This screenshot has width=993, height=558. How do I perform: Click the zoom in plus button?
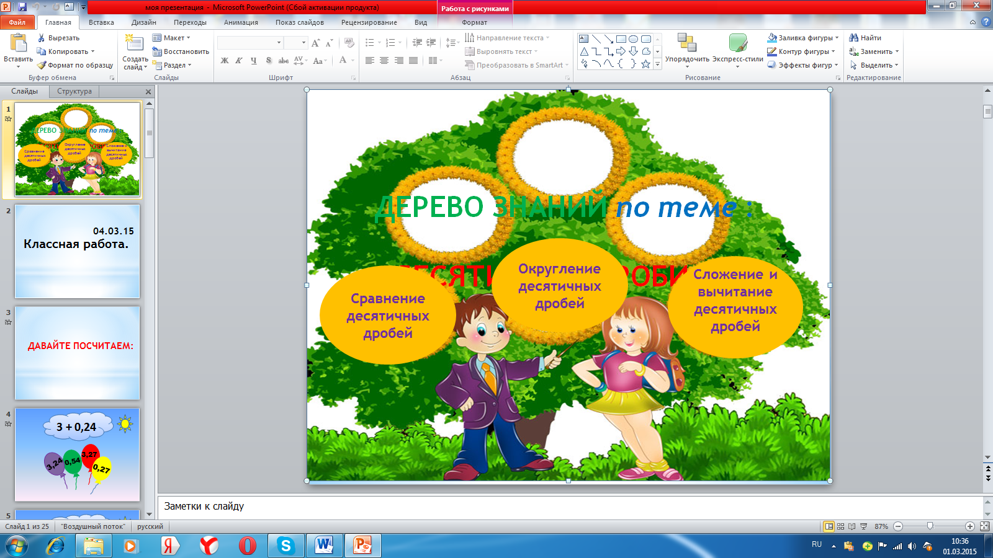970,526
